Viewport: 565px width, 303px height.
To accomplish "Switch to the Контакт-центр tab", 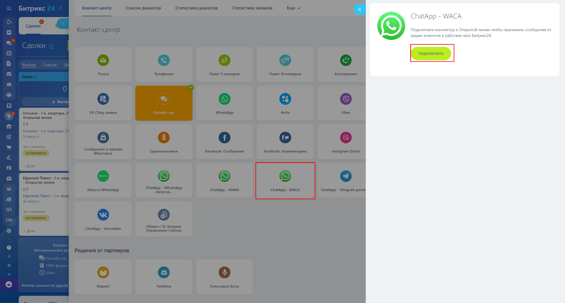I will tap(97, 8).
